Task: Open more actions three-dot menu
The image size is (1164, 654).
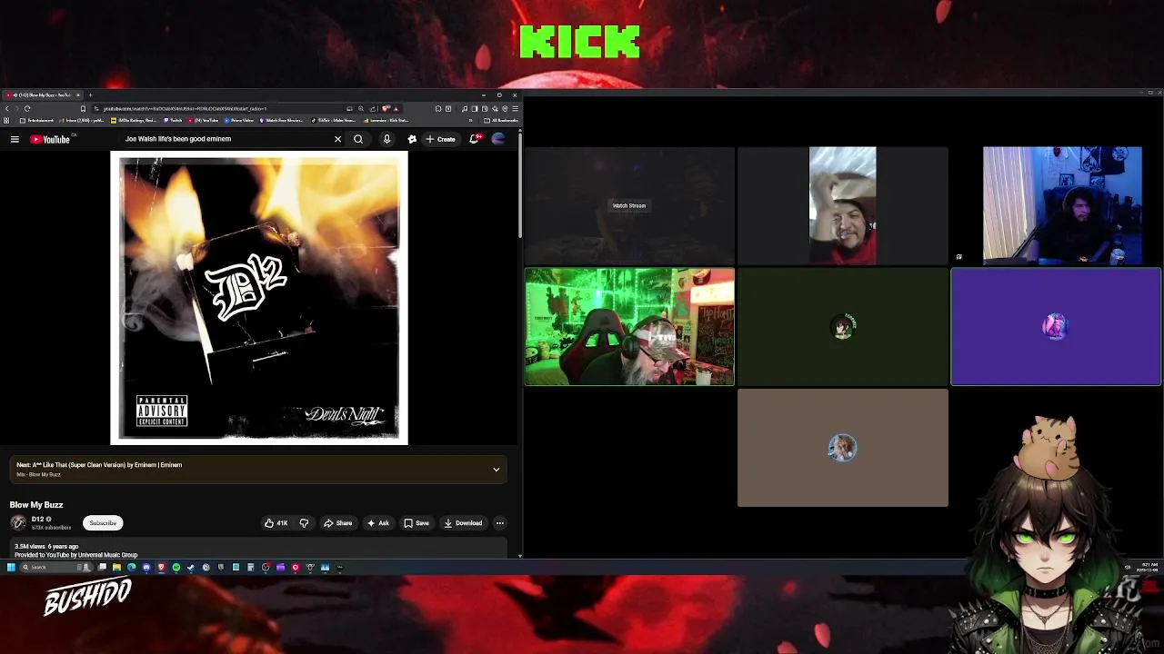Action: [x=500, y=523]
